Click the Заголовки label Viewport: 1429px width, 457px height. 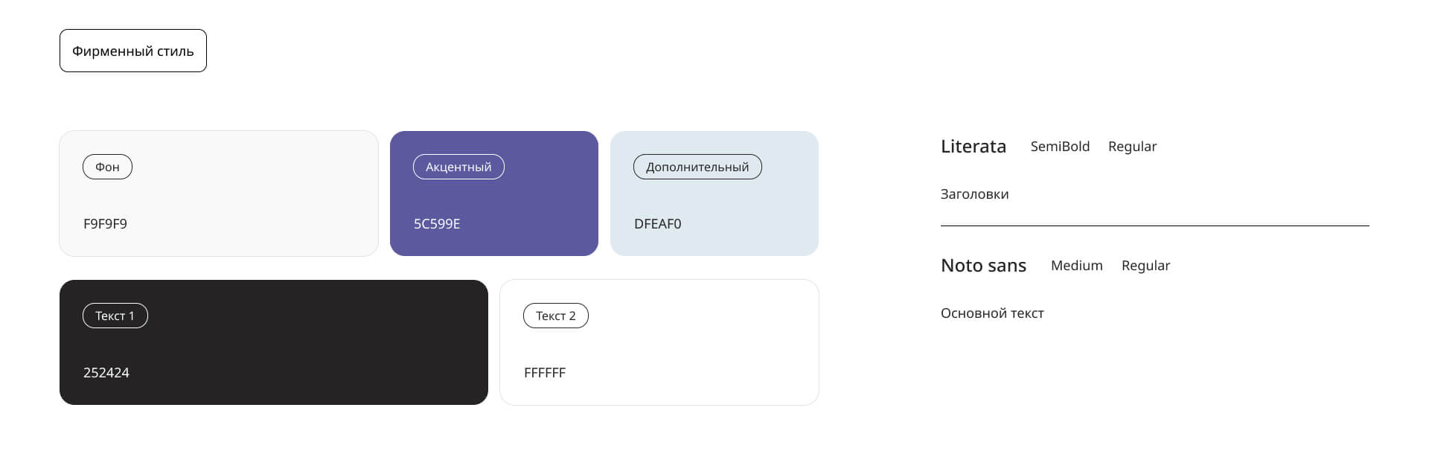(974, 194)
